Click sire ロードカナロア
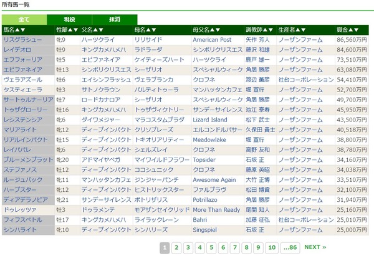Screen dimensions: 374x256 101,100
